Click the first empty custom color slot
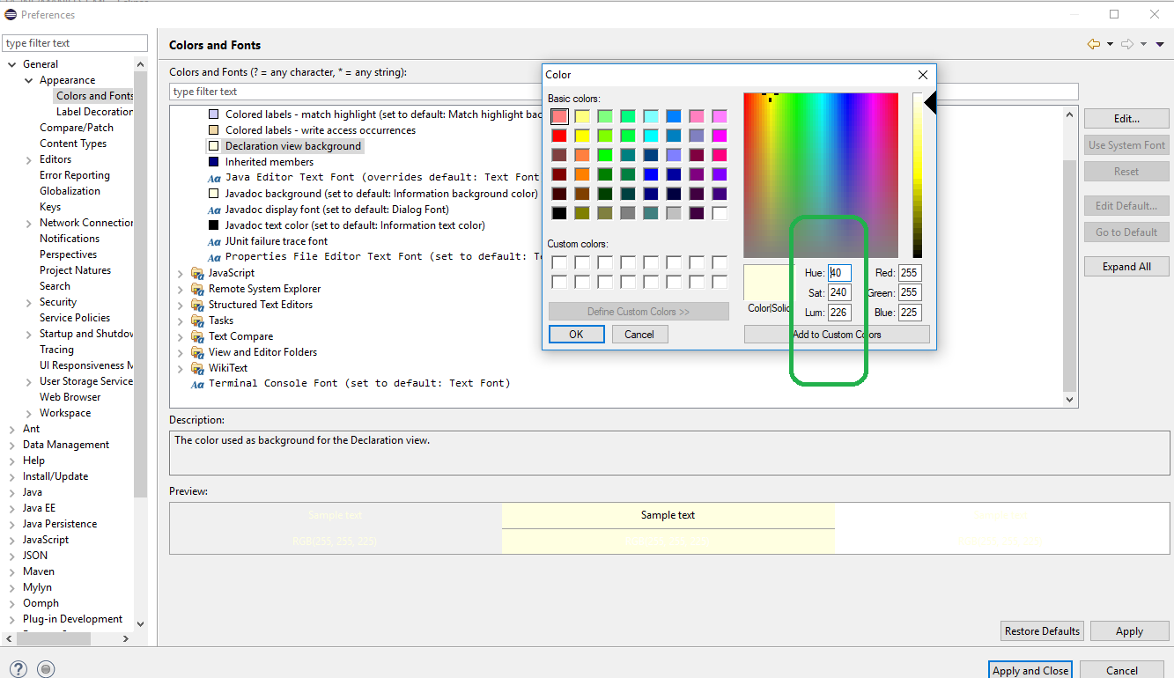Screen dimensions: 1174x678 coord(559,262)
